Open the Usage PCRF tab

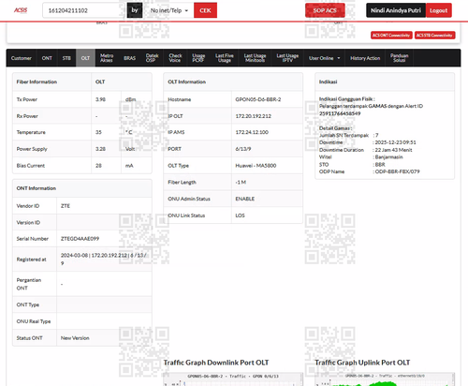point(198,58)
